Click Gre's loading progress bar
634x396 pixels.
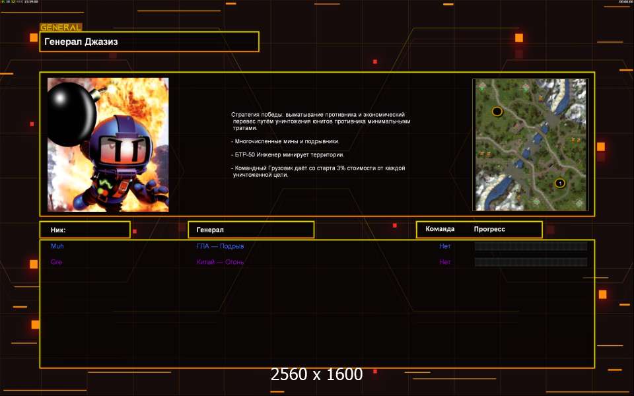(531, 262)
